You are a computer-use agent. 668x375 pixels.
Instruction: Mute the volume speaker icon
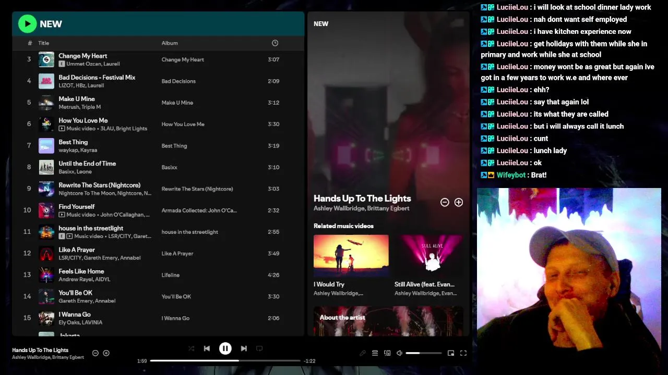(399, 353)
